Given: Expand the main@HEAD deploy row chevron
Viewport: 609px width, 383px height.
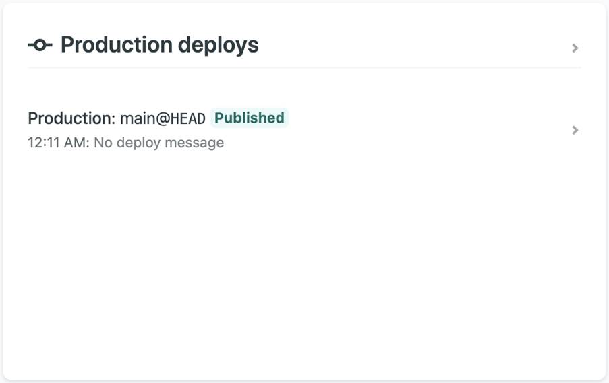Looking at the screenshot, I should pos(575,130).
